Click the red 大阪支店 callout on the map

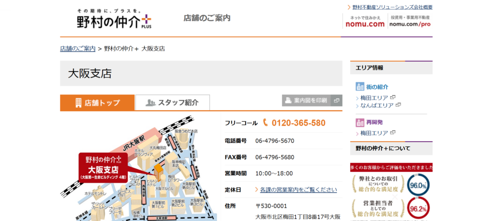tap(103, 168)
